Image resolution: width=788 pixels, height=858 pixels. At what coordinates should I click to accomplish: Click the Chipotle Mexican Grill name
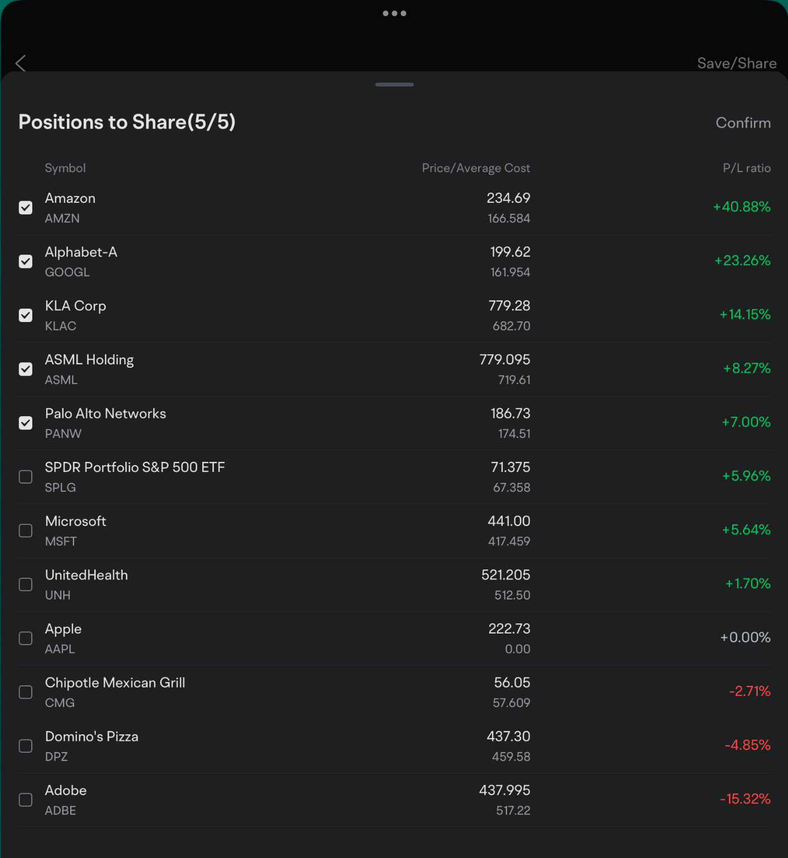[x=115, y=683]
